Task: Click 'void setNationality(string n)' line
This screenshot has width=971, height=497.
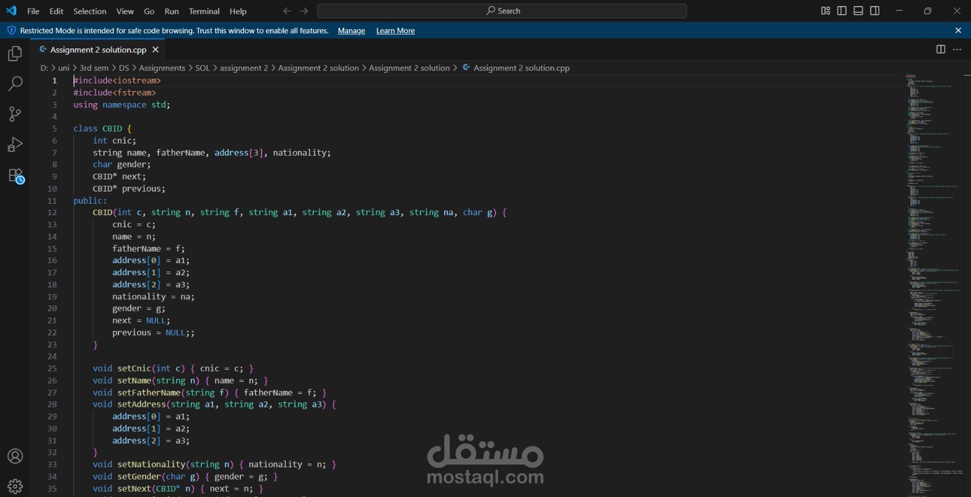Action: click(x=214, y=464)
